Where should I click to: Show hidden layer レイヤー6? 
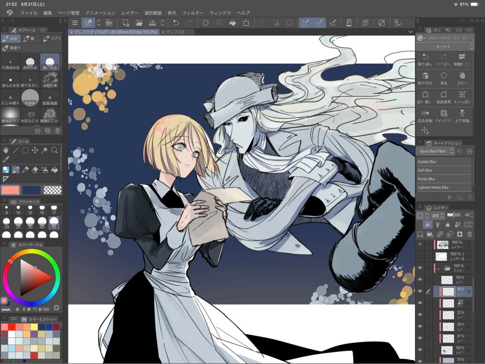coord(420,256)
